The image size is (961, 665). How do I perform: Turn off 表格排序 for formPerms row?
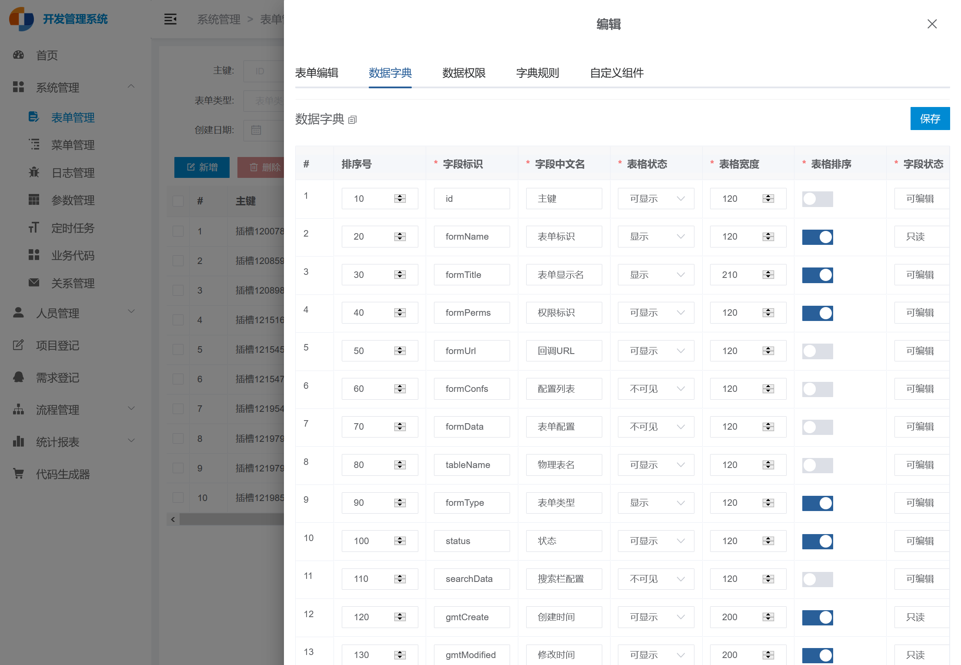click(817, 313)
